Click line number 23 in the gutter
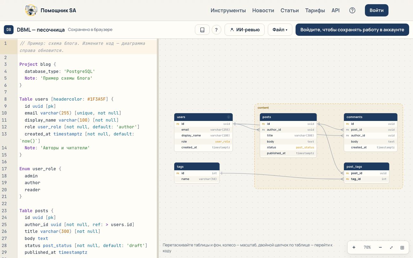413x258 pixels. tap(5, 211)
